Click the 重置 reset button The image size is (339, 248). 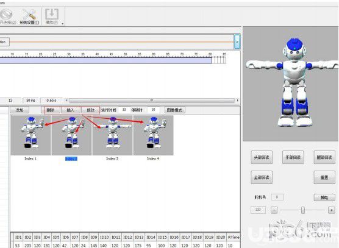(324, 177)
